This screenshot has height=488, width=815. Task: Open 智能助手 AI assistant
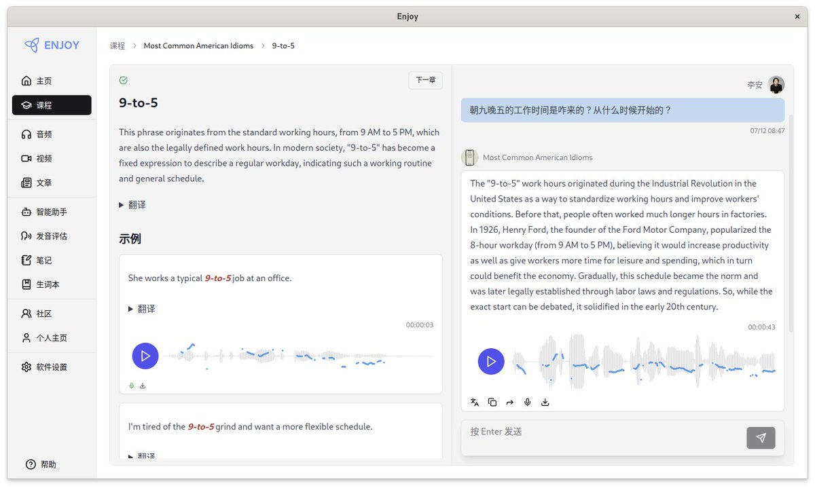click(x=52, y=212)
